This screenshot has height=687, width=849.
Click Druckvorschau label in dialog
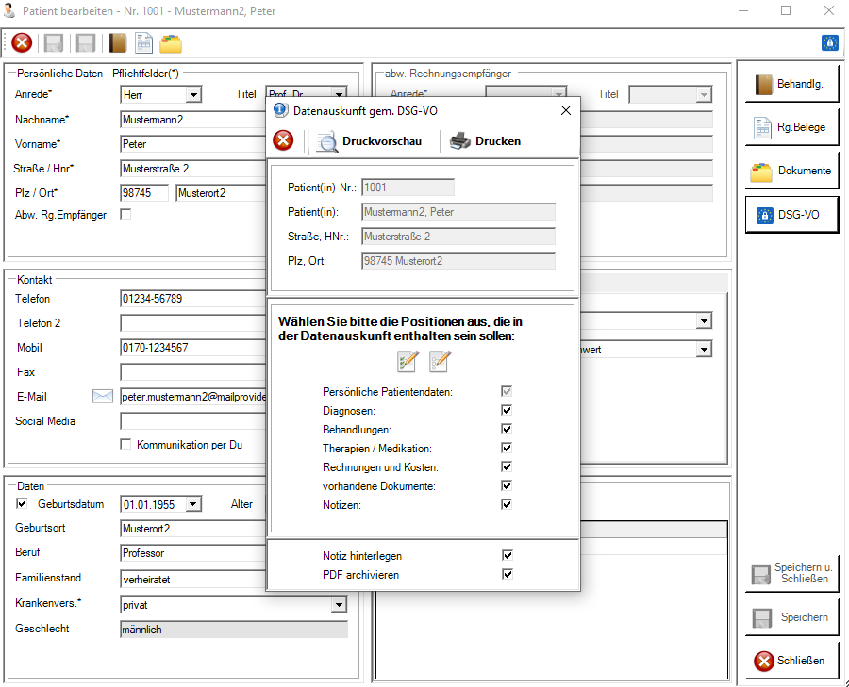382,141
